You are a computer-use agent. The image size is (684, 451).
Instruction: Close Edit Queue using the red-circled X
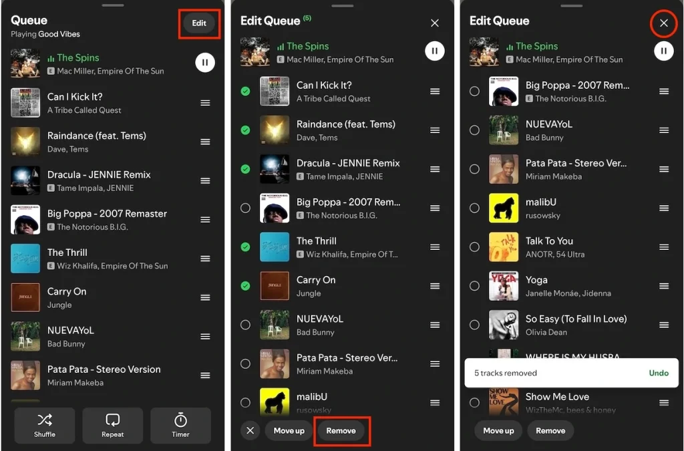click(x=663, y=24)
